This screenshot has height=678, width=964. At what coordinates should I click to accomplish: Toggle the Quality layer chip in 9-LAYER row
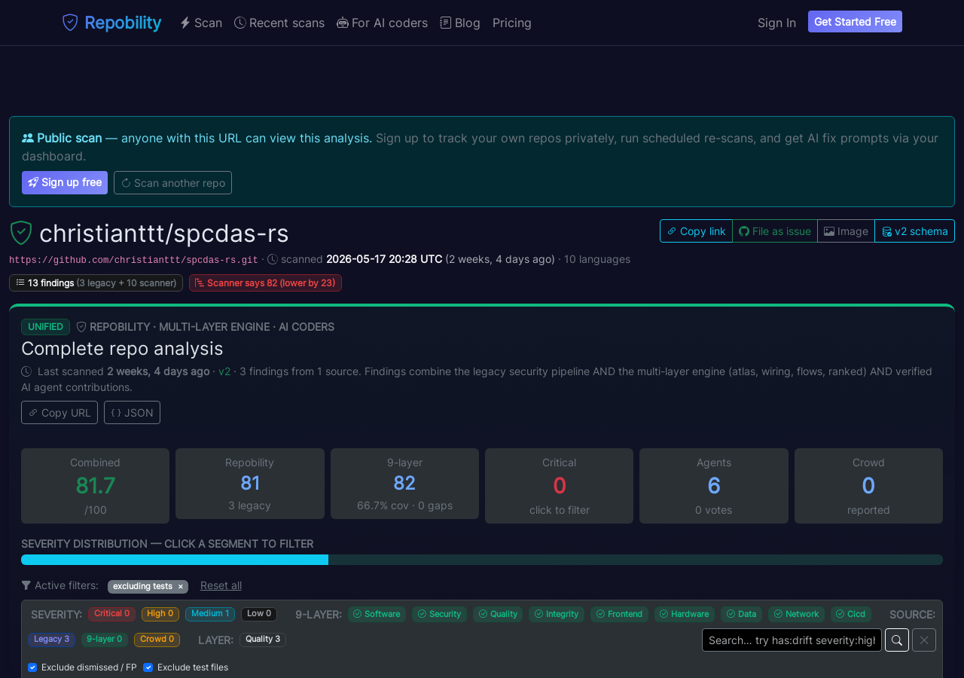pyautogui.click(x=498, y=614)
